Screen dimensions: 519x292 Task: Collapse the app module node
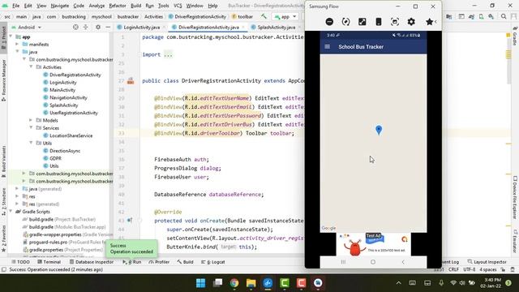[x=11, y=36]
